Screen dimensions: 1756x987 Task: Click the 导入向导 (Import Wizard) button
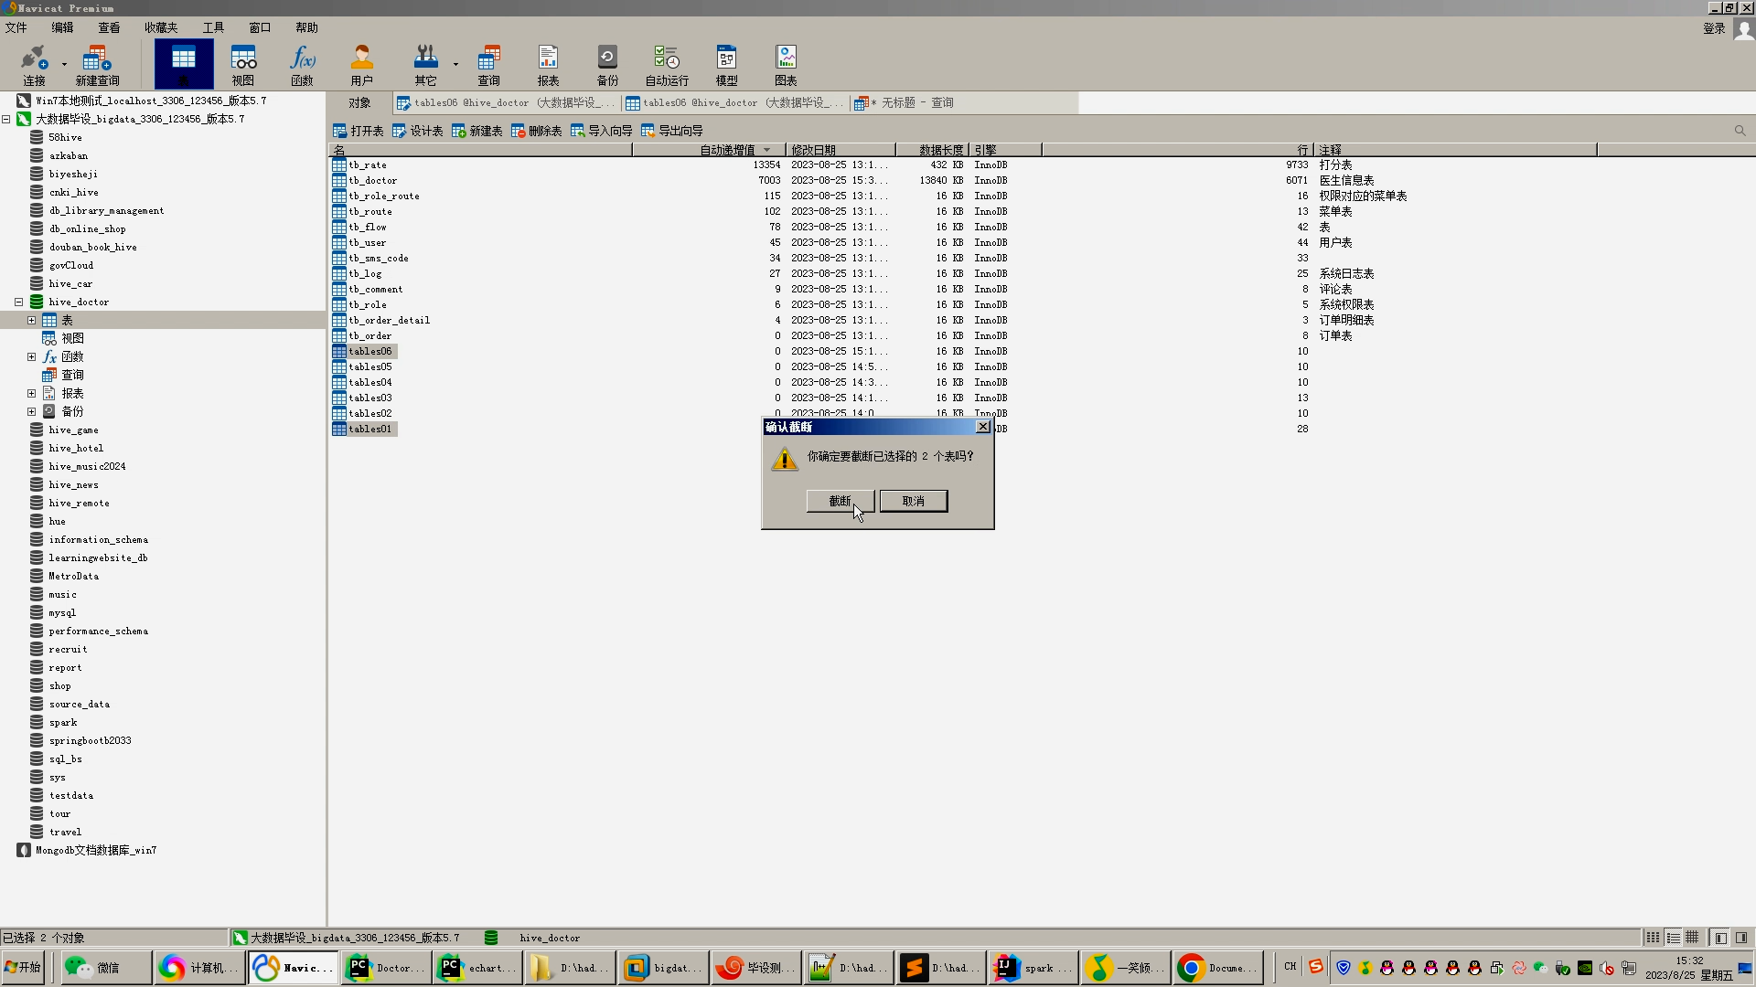tap(602, 131)
